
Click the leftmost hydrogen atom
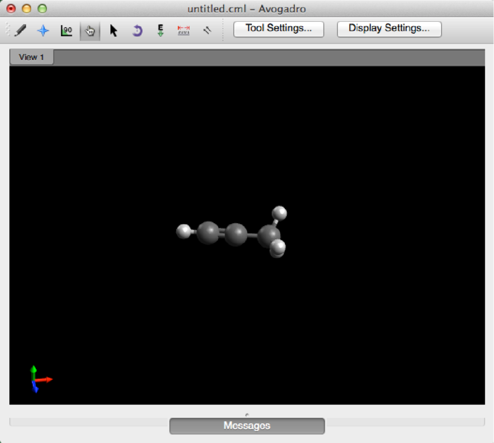(184, 231)
